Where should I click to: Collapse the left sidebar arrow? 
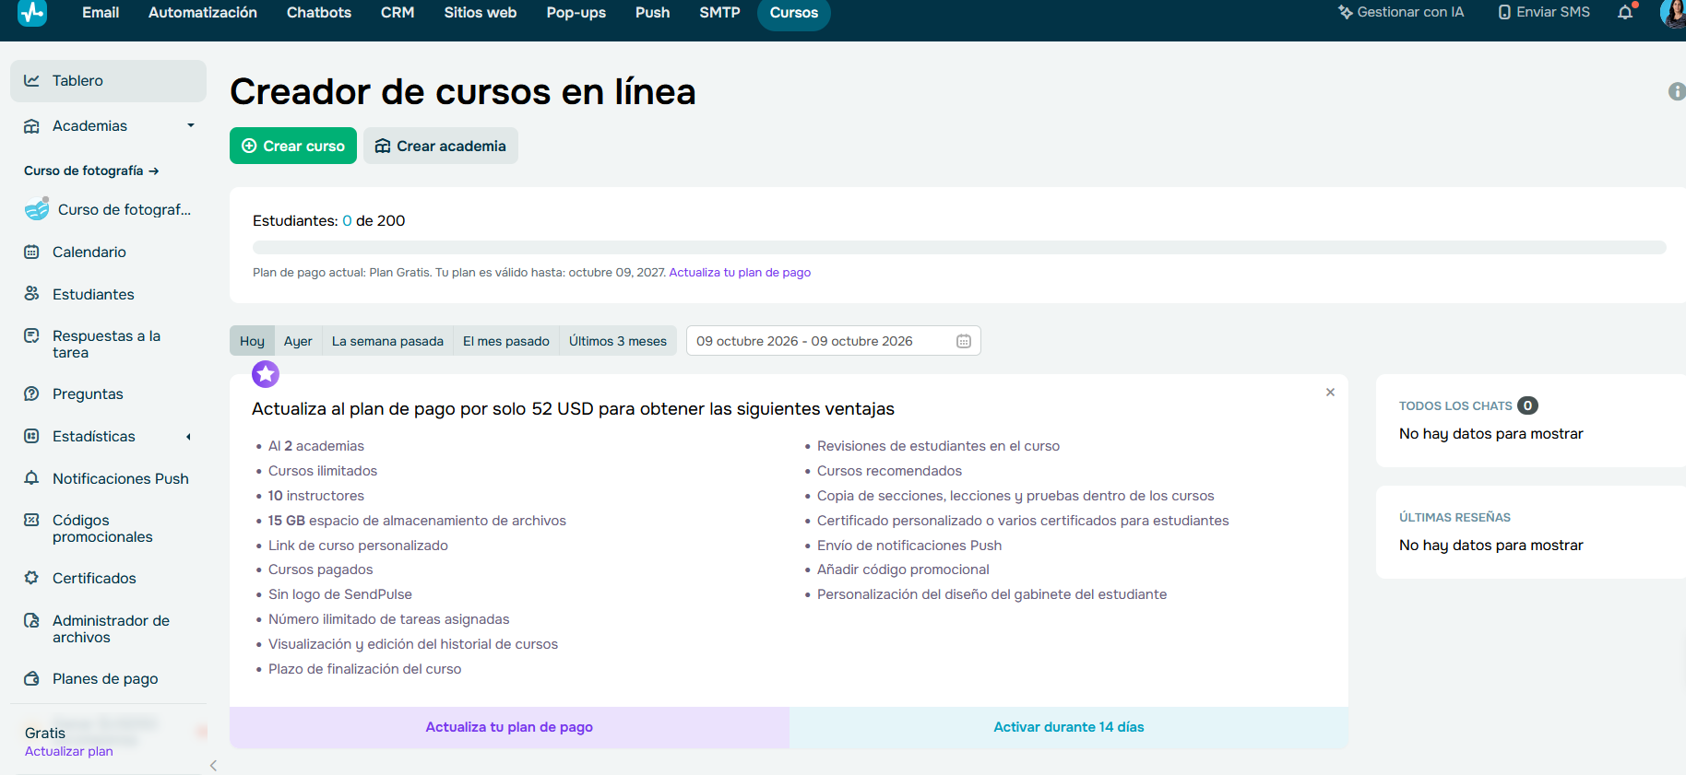coord(213,766)
